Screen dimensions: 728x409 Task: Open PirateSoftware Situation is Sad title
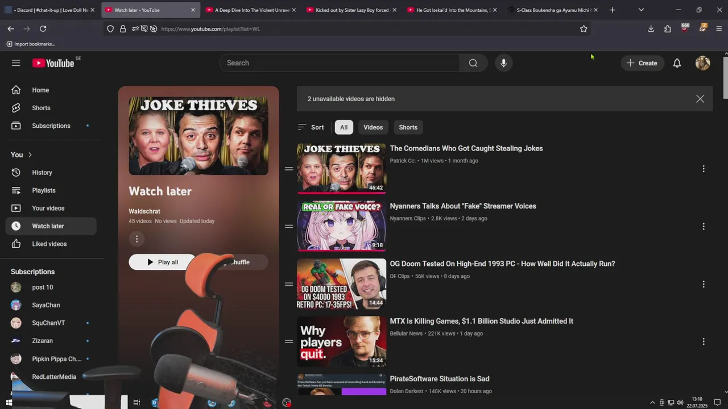[440, 379]
